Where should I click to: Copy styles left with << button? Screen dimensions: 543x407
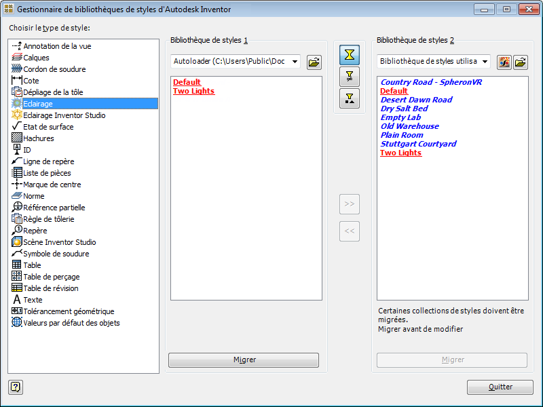click(350, 231)
